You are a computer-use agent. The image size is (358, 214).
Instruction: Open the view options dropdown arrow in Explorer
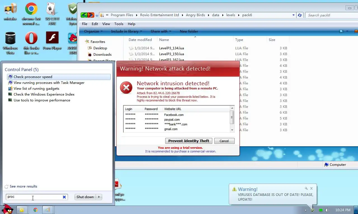347,31
